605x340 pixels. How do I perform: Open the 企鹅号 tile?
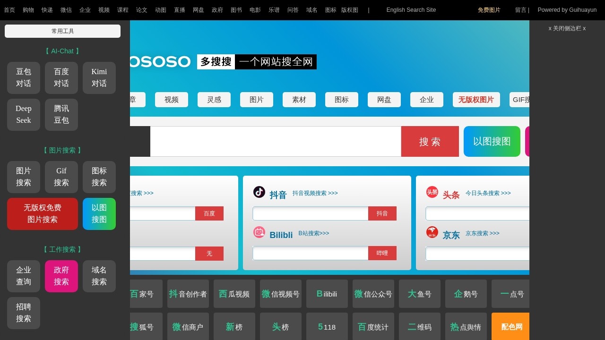(466, 294)
